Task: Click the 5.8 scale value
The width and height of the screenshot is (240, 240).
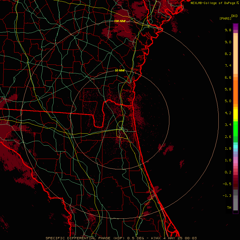Action: (x=228, y=89)
